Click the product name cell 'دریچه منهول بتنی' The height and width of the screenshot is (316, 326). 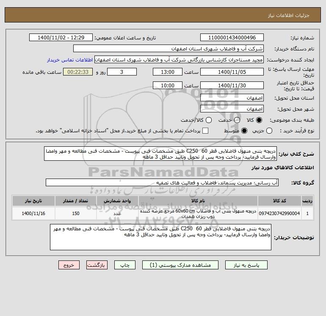pyautogui.click(x=198, y=213)
